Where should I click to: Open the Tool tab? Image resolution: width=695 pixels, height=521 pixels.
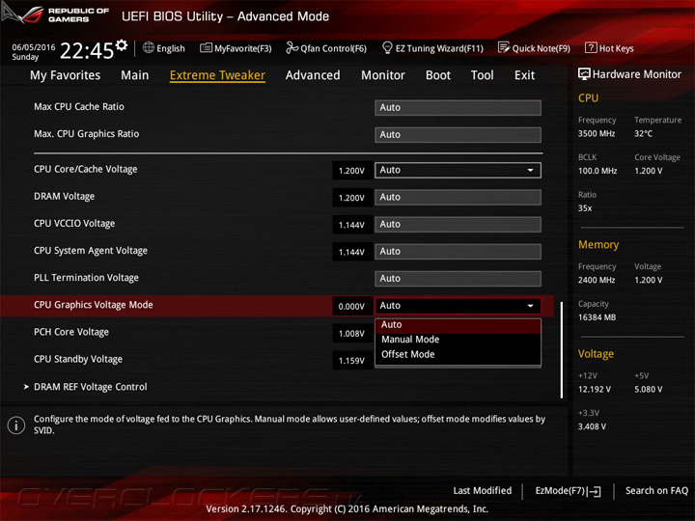[x=483, y=75]
